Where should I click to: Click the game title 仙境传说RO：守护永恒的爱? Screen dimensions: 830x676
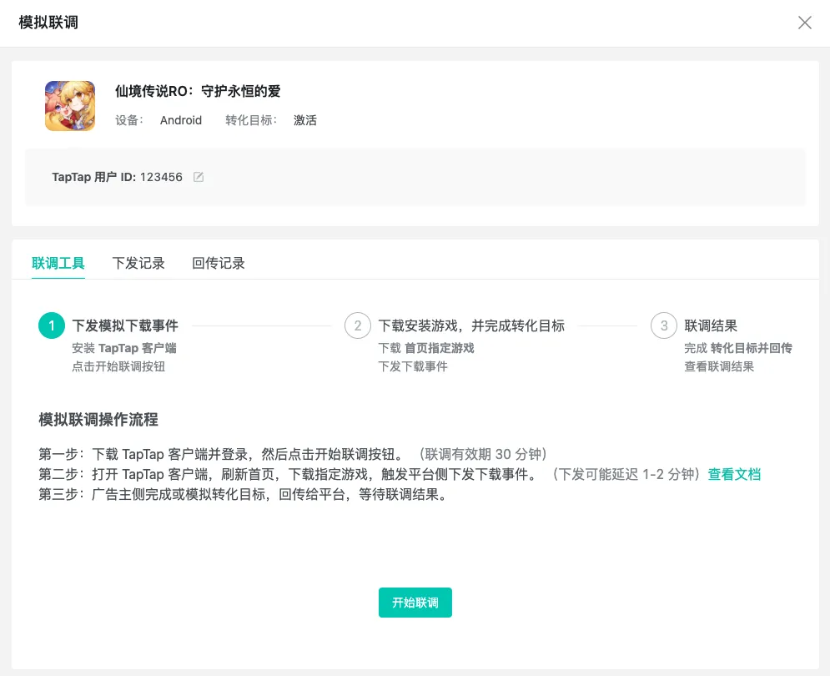(198, 91)
